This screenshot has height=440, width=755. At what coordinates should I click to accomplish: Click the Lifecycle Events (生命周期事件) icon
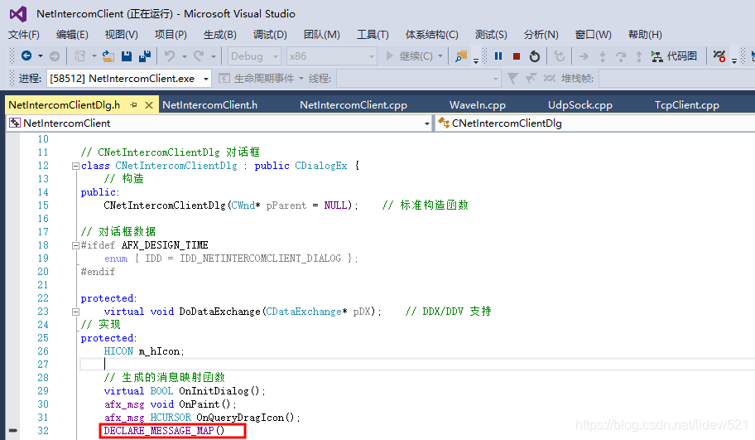click(224, 79)
